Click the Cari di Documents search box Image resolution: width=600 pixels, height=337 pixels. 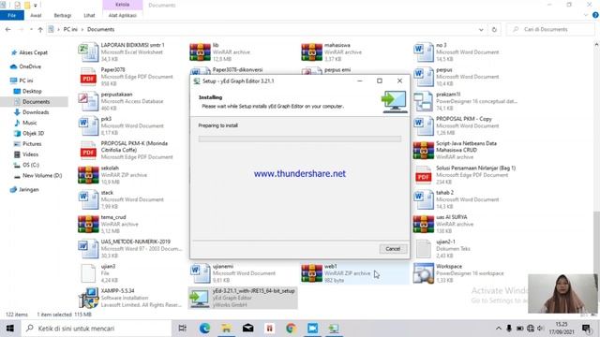551,29
